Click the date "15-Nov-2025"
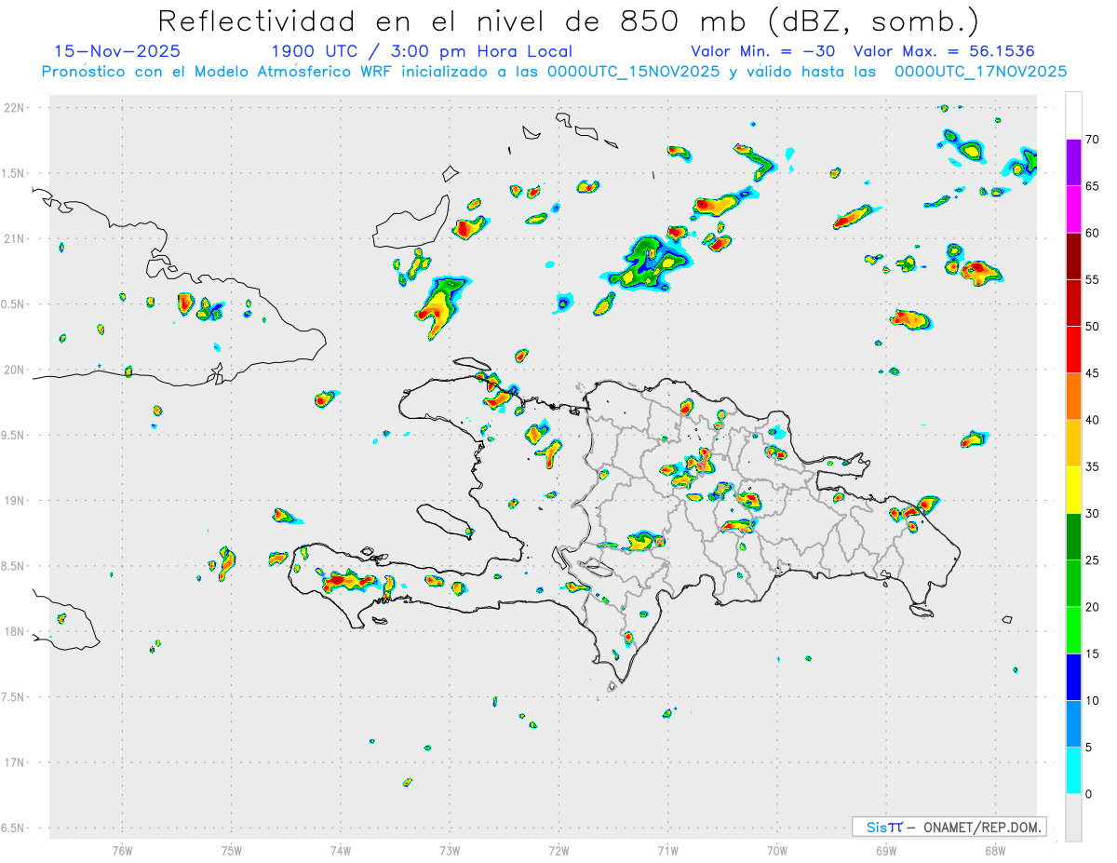This screenshot has height=863, width=1117. tap(117, 51)
